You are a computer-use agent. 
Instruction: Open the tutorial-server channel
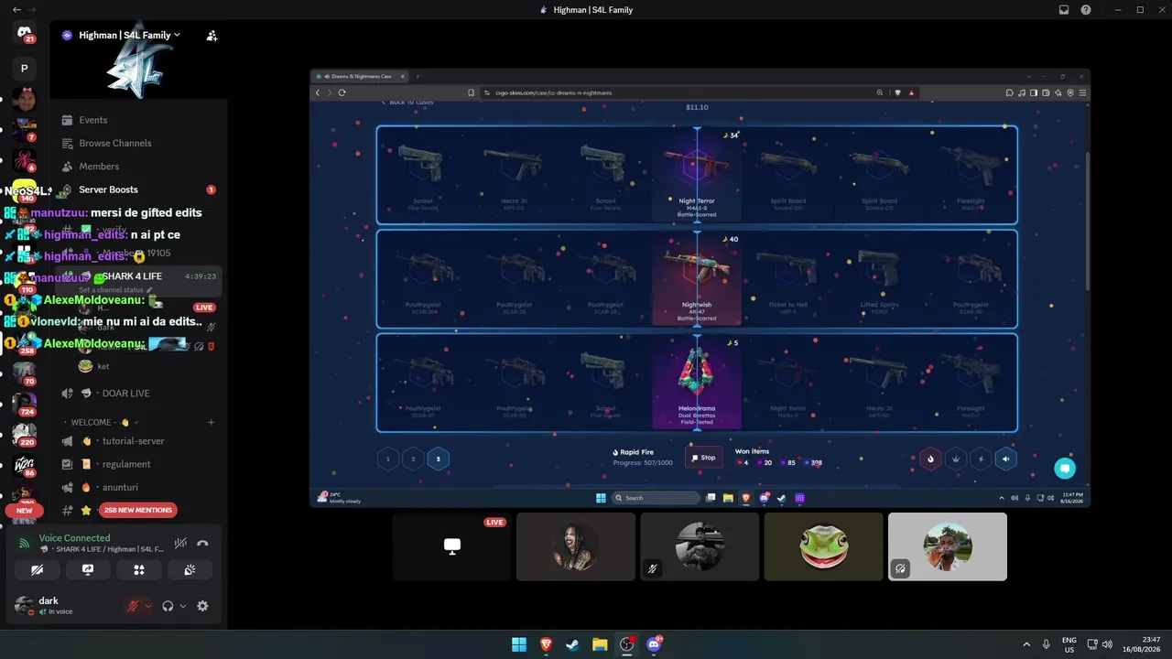pyautogui.click(x=133, y=441)
